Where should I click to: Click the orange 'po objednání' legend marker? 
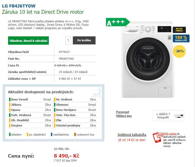27,135
